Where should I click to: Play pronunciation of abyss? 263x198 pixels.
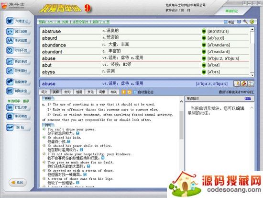204,72
